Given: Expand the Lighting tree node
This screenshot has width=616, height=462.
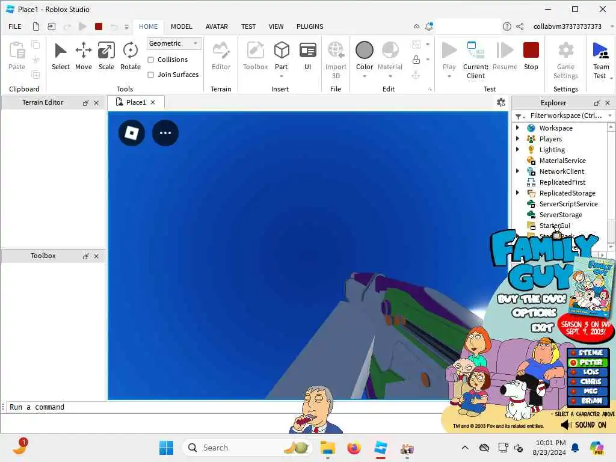Looking at the screenshot, I should click(x=517, y=149).
